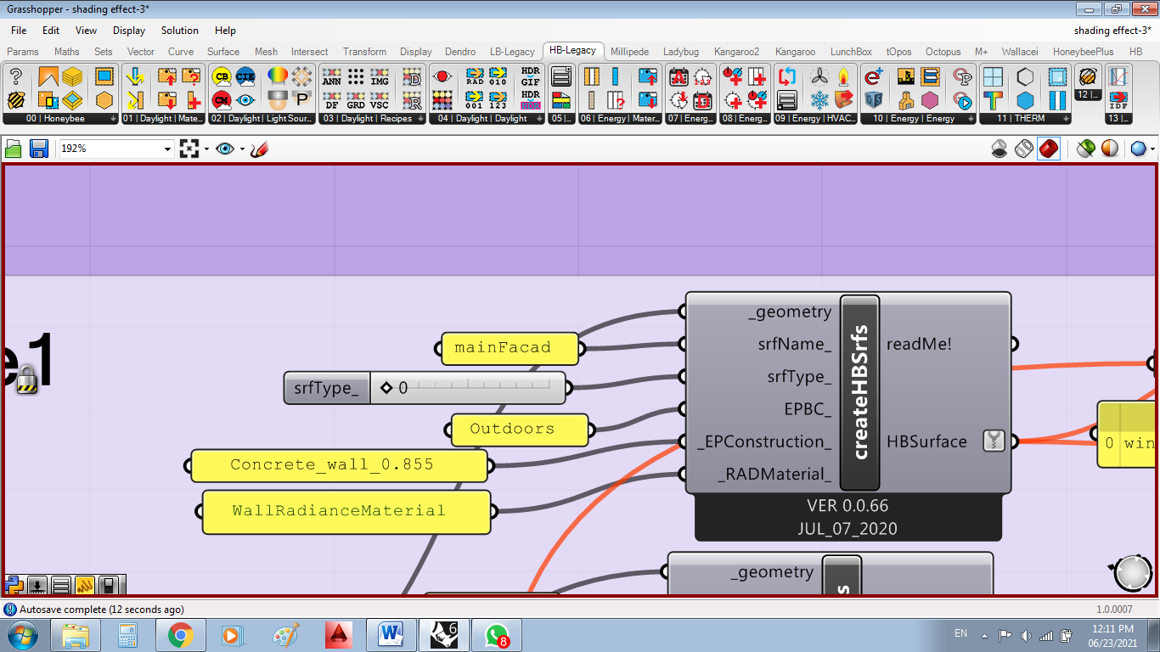Click the srfType_ number slider track
This screenshot has height=652, width=1160.
tap(468, 387)
